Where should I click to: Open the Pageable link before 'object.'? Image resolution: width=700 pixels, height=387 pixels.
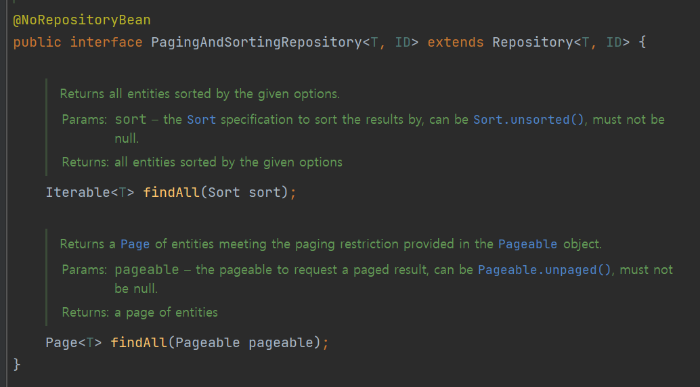[x=527, y=244]
